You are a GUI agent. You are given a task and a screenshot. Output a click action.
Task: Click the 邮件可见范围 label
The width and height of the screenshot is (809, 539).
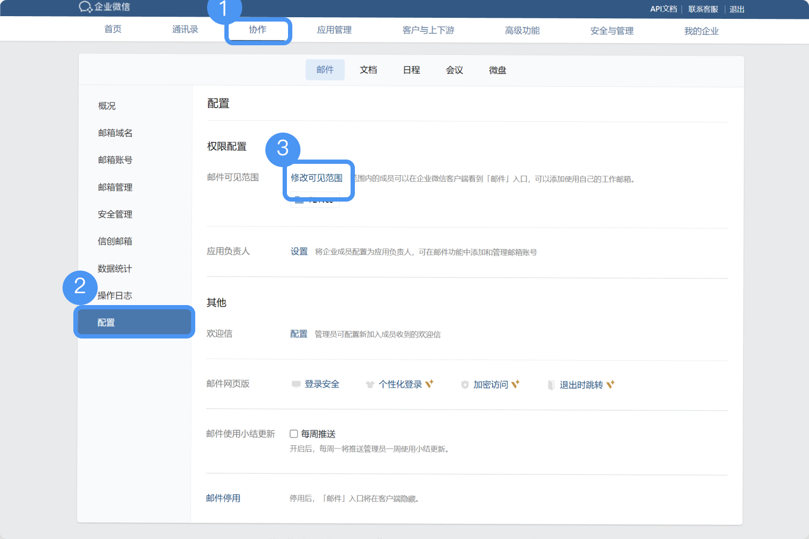[233, 177]
